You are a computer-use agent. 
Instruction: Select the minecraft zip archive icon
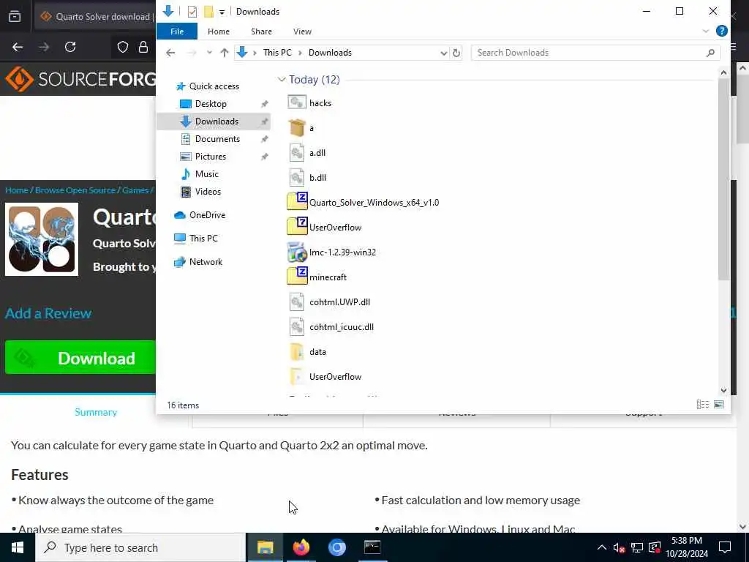(297, 277)
